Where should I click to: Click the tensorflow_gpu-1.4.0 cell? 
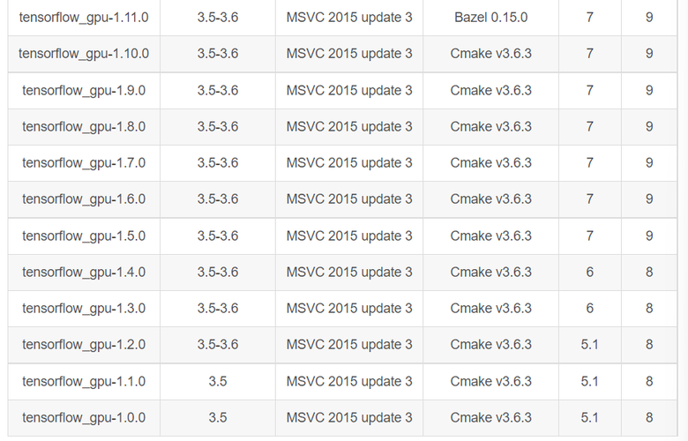[84, 273]
